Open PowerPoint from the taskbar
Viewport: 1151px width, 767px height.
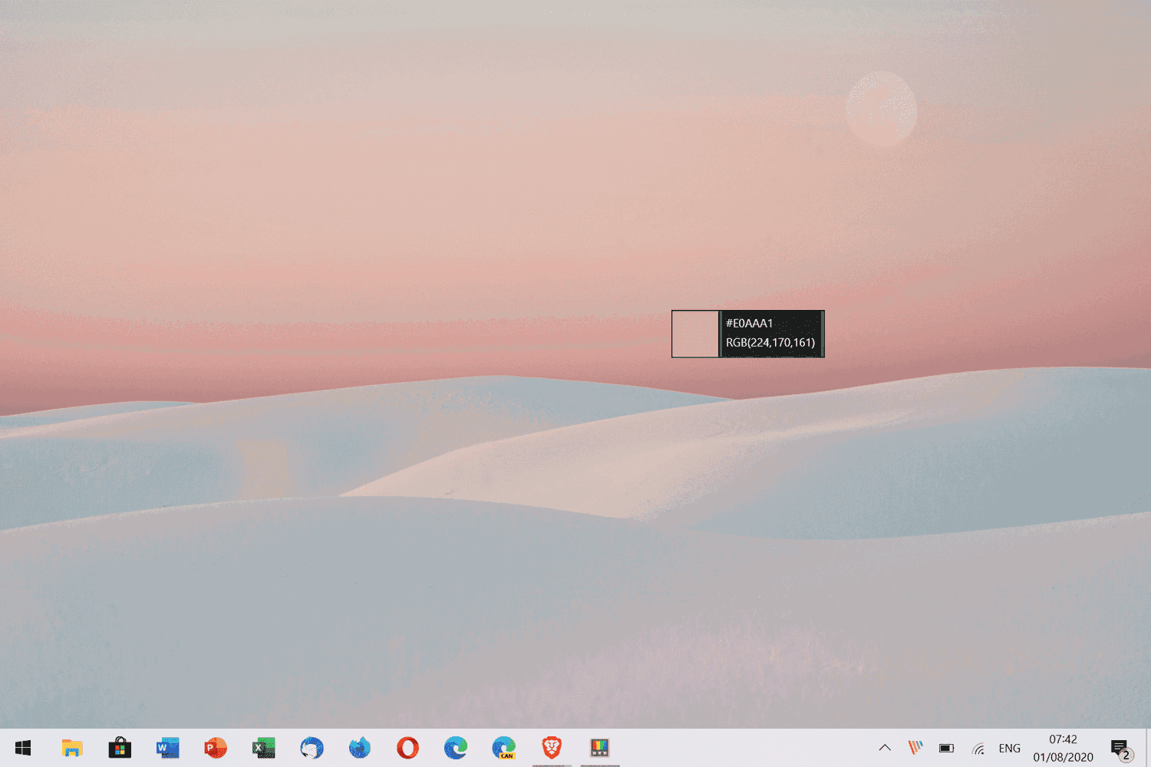coord(216,748)
